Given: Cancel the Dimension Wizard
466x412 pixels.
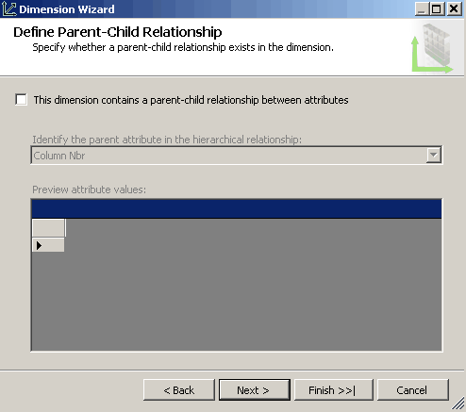Looking at the screenshot, I should [x=413, y=390].
